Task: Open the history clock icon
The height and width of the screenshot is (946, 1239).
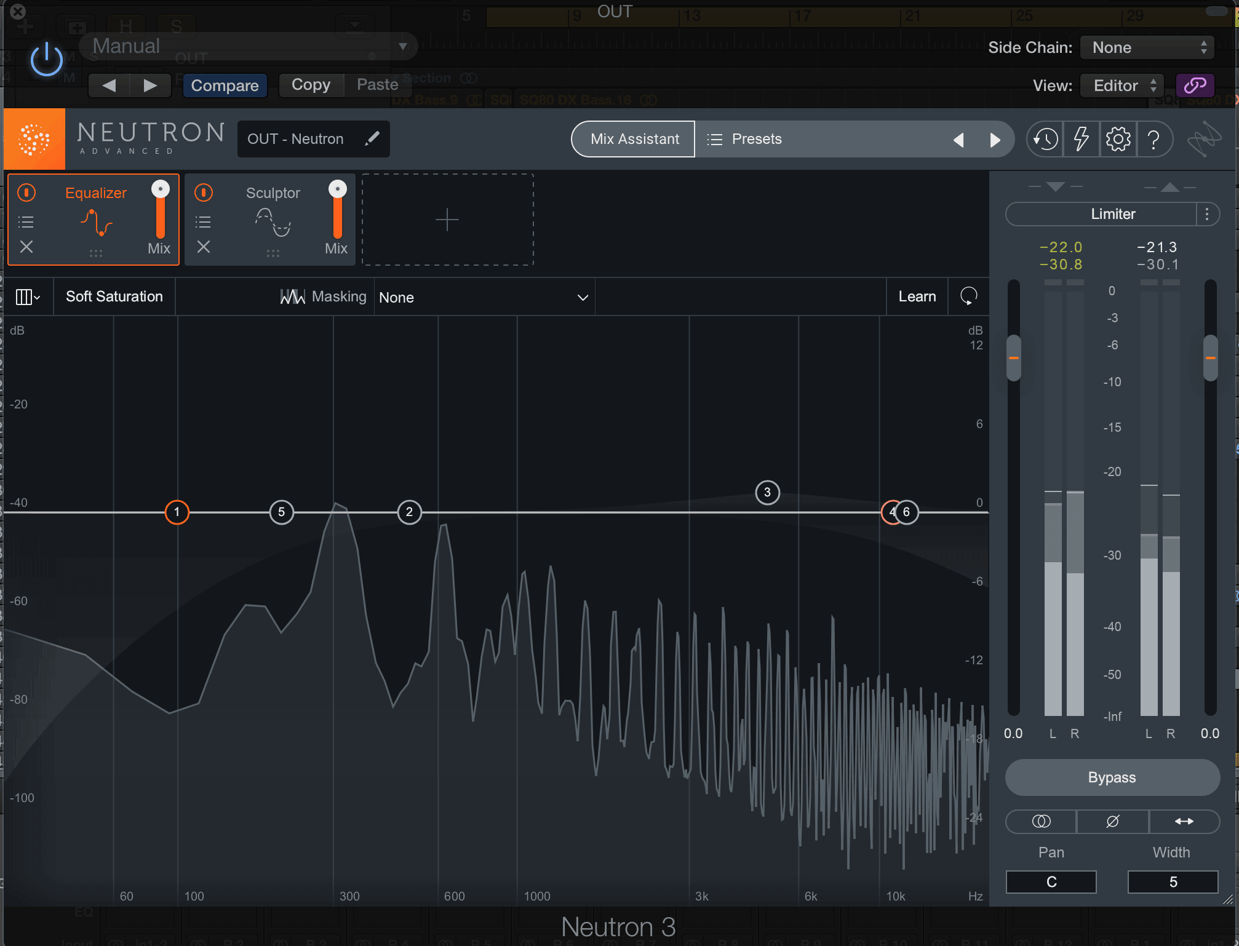Action: (1045, 139)
